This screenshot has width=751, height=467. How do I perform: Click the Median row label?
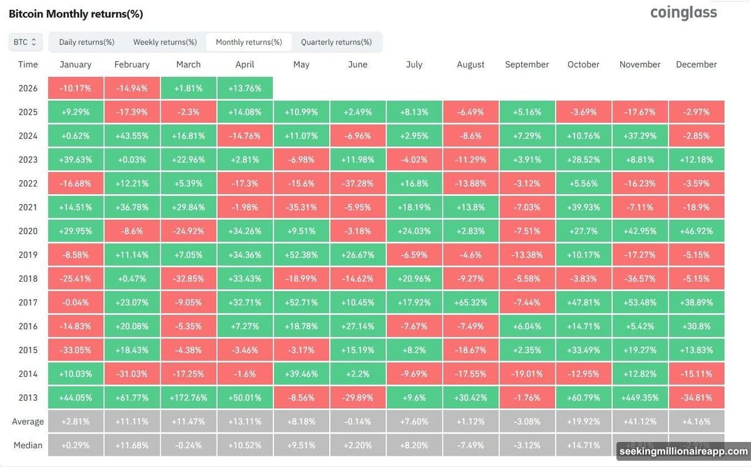28,445
